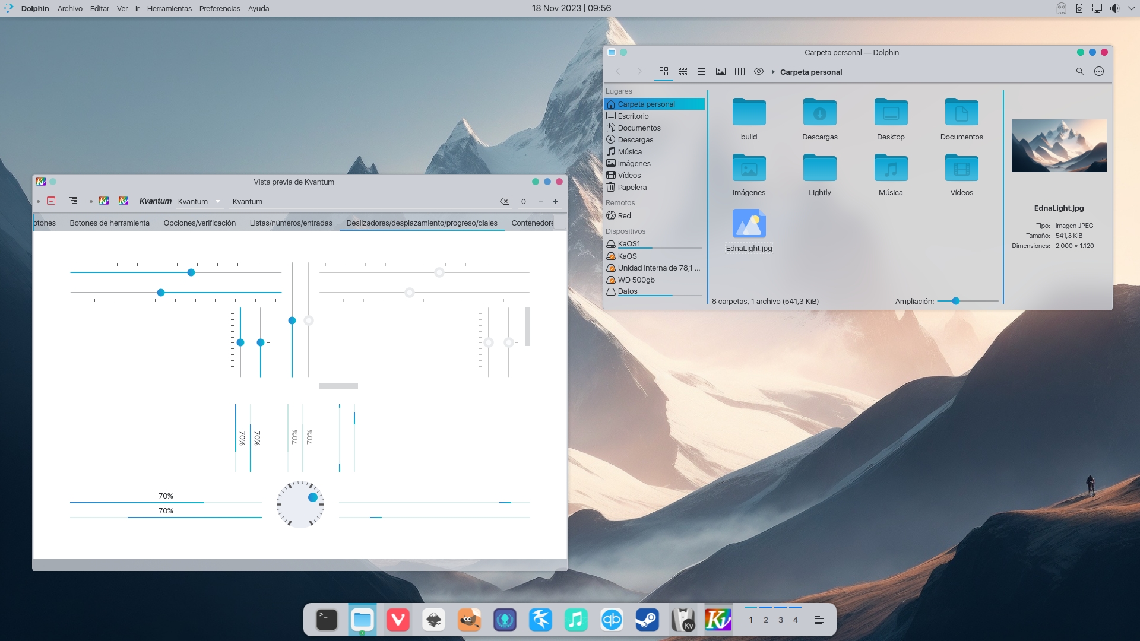
Task: Open qBittorrent from the dock
Action: tap(612, 620)
